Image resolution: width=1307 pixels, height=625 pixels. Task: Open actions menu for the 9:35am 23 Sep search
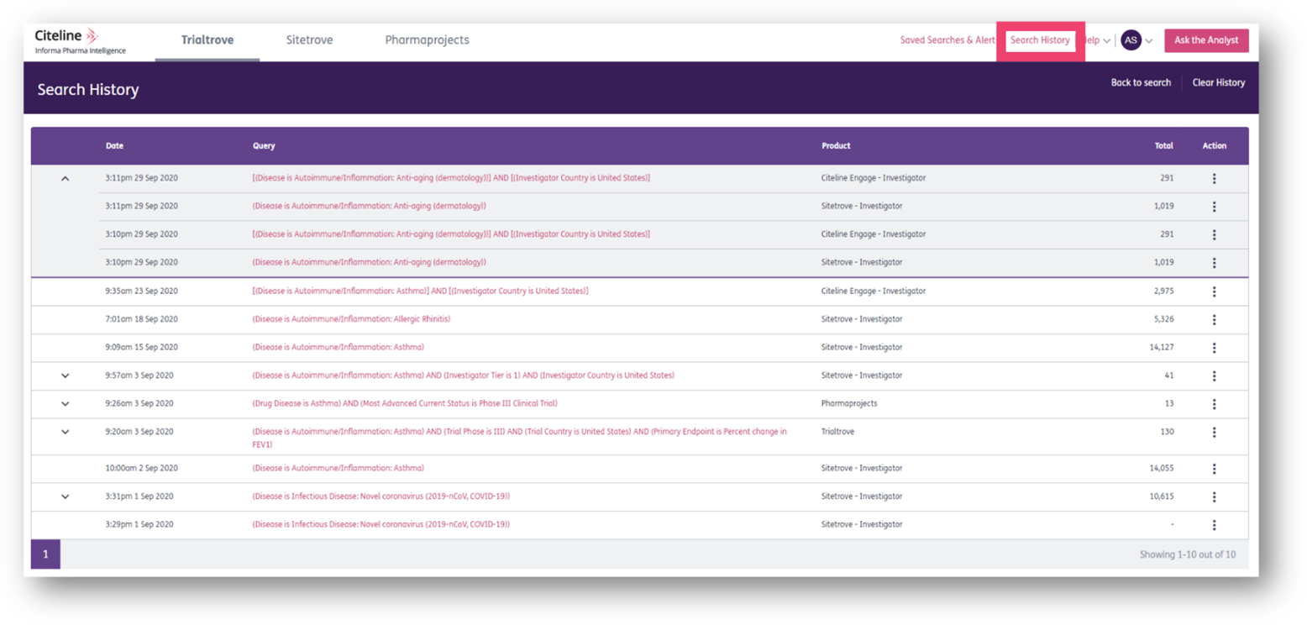(x=1214, y=290)
